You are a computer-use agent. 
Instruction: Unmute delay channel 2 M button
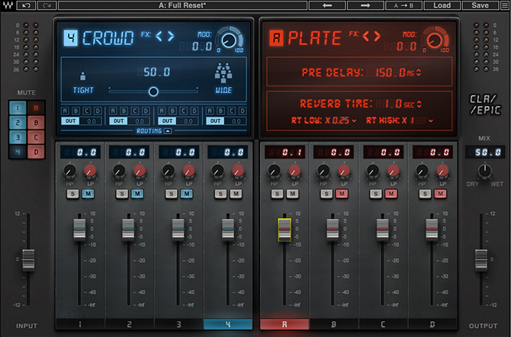(x=137, y=194)
